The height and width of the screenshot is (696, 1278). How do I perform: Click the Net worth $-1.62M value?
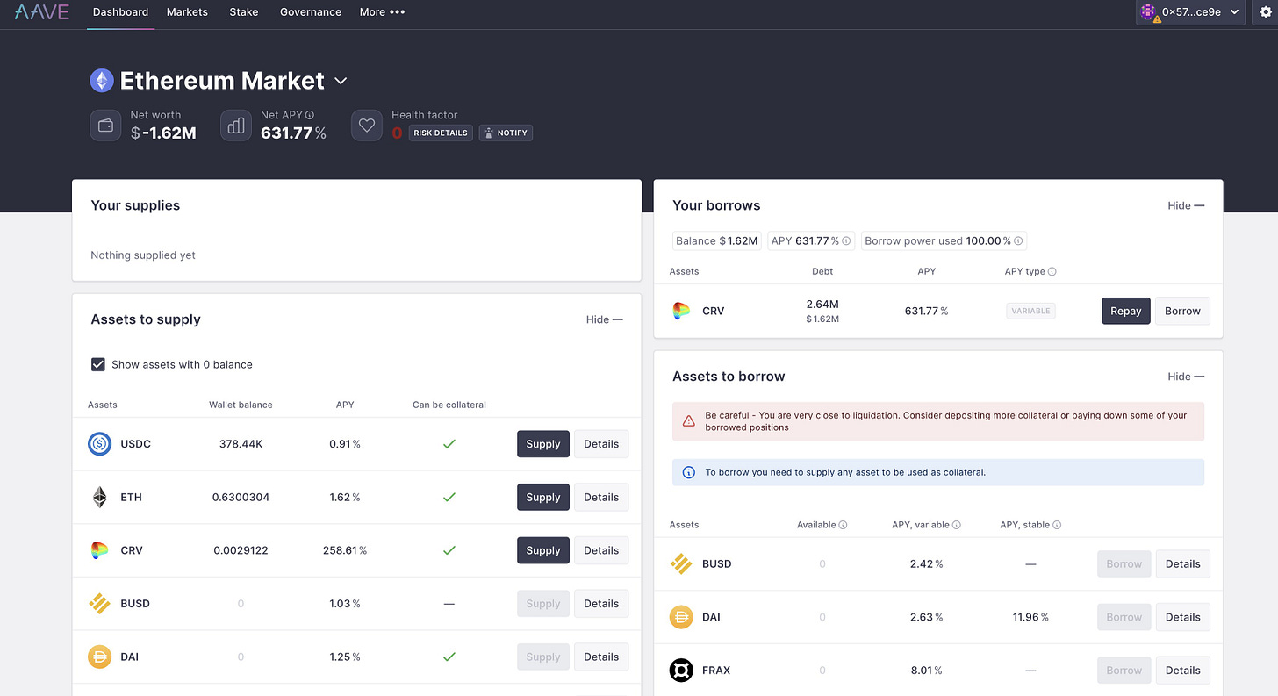click(x=163, y=133)
